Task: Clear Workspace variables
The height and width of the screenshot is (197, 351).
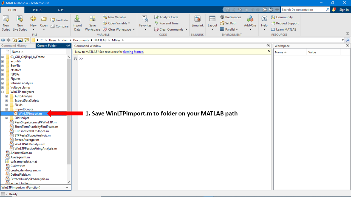Action: [117, 29]
